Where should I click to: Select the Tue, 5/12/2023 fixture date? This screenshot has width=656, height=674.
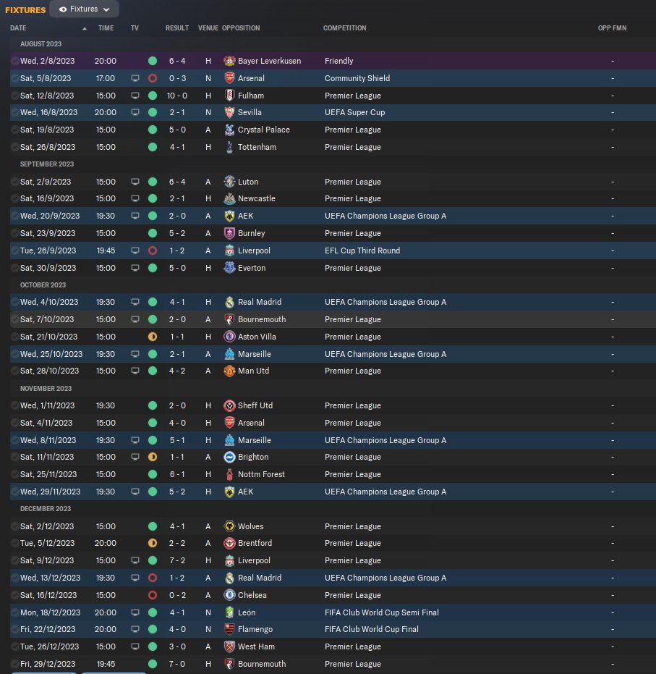pyautogui.click(x=47, y=543)
